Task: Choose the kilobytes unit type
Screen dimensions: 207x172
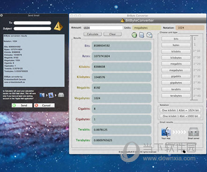Action: 176,57
